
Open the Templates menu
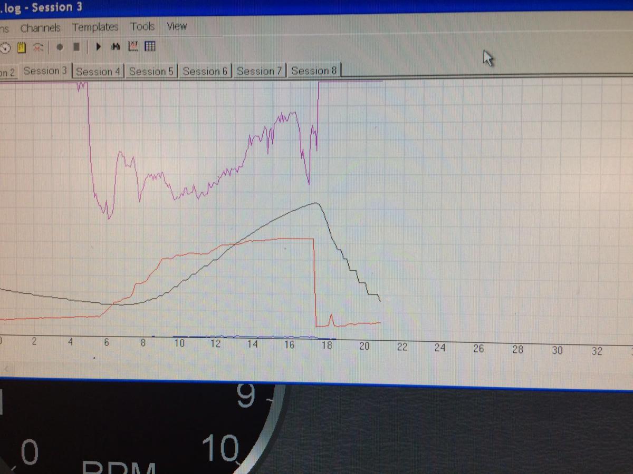point(95,27)
